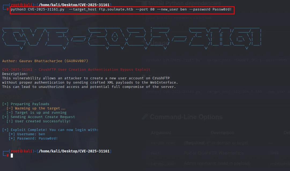Click the "--password" flag in the command
290x171 pixels.
200,9
